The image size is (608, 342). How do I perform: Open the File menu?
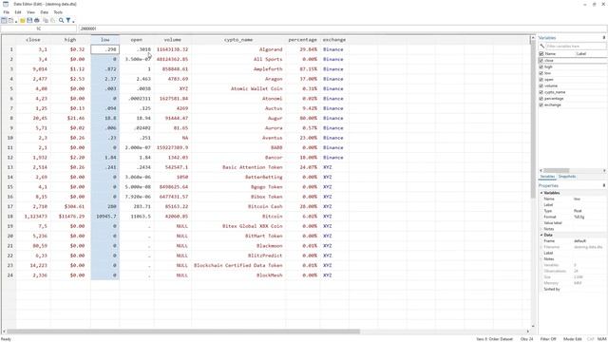[x=7, y=12]
